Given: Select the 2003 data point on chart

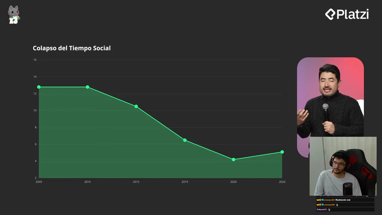Looking at the screenshot, I should [39, 87].
